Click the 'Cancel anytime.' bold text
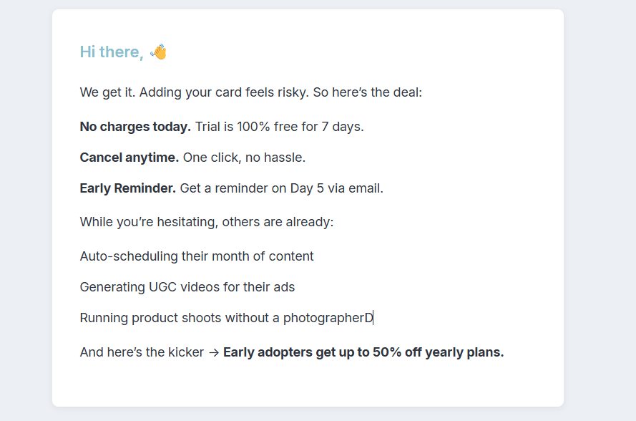 click(x=129, y=158)
